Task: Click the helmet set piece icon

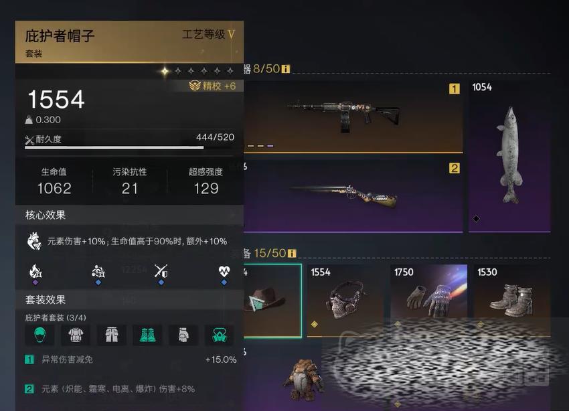Action: pyautogui.click(x=39, y=335)
